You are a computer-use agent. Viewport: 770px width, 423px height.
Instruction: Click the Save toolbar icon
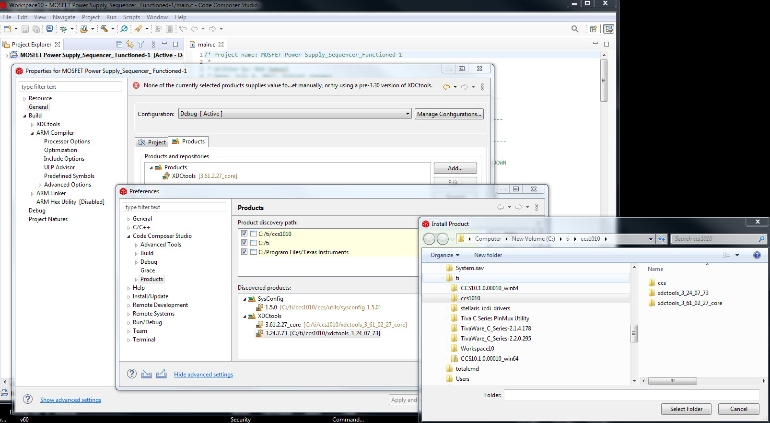pos(25,29)
